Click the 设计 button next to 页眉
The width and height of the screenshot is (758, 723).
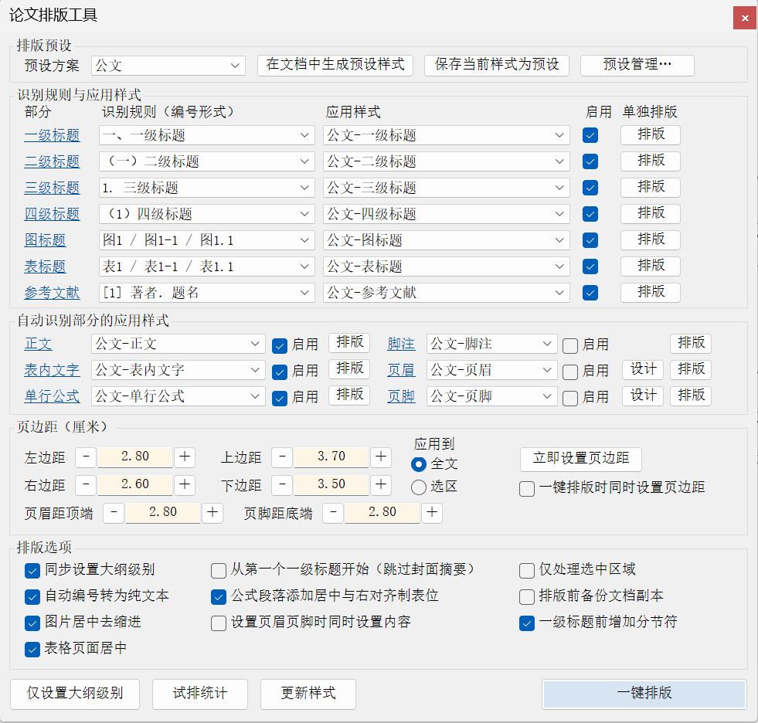(643, 370)
